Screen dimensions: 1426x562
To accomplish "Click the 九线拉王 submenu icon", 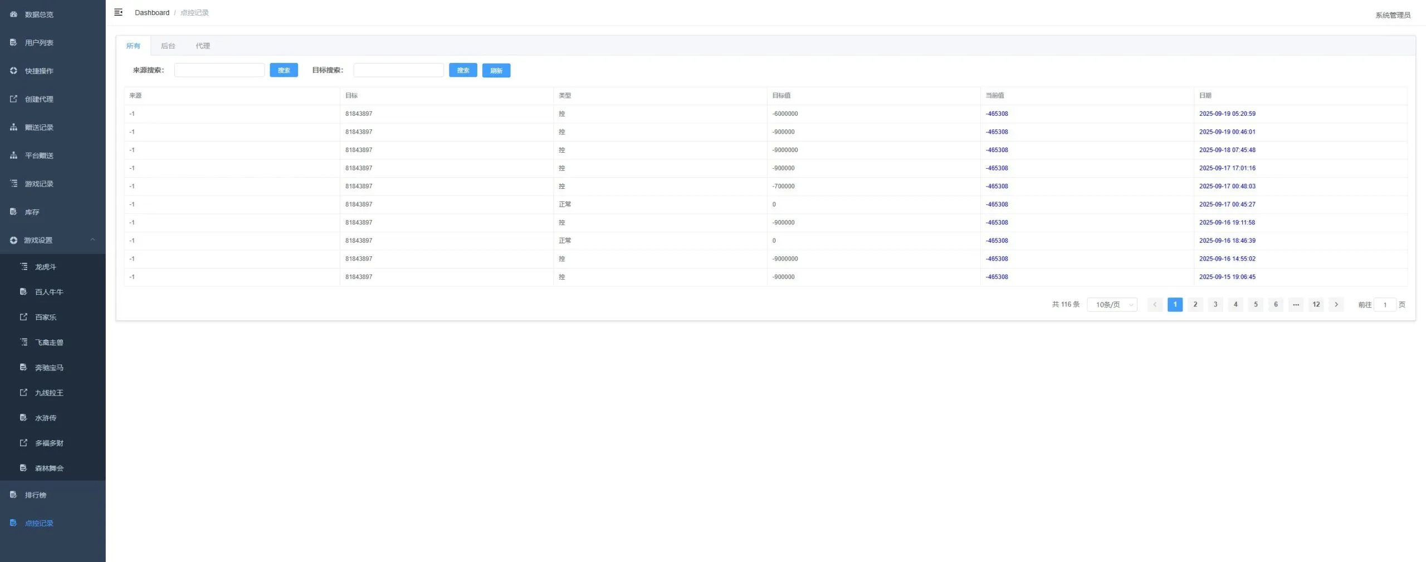I will (23, 393).
